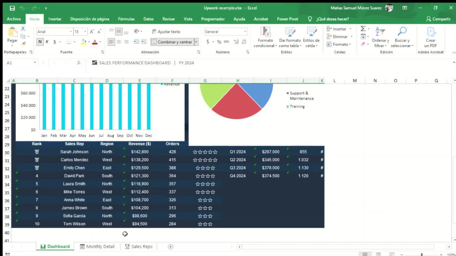This screenshot has height=256, width=456.
Task: Click Eliminar in the Celdas group
Action: [x=340, y=37]
